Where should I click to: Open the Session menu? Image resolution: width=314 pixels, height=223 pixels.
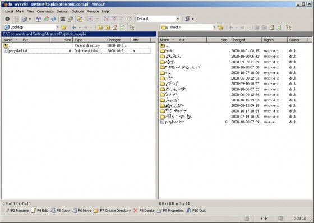(x=63, y=11)
